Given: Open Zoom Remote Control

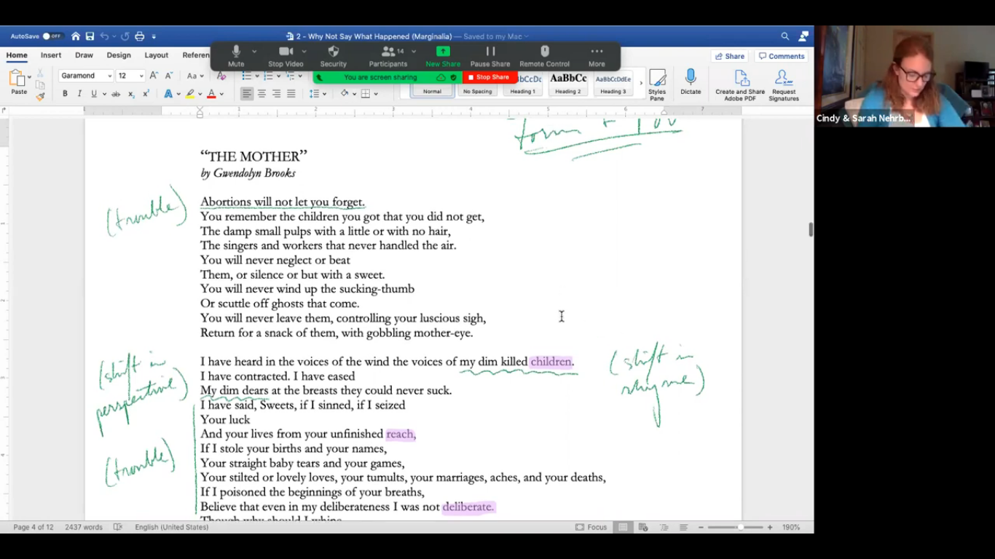Looking at the screenshot, I should (x=544, y=56).
